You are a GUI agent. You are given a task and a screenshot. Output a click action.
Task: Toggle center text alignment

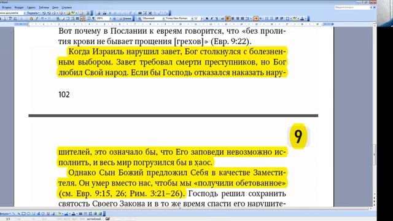click(233, 18)
